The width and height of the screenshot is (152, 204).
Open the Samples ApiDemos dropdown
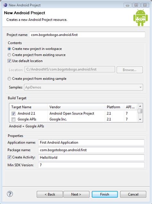83,87
